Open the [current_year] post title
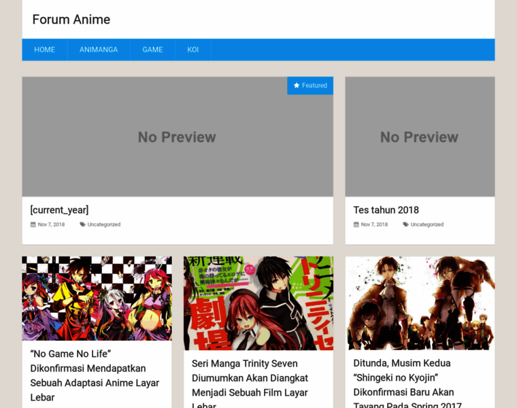The image size is (517, 408). click(59, 210)
